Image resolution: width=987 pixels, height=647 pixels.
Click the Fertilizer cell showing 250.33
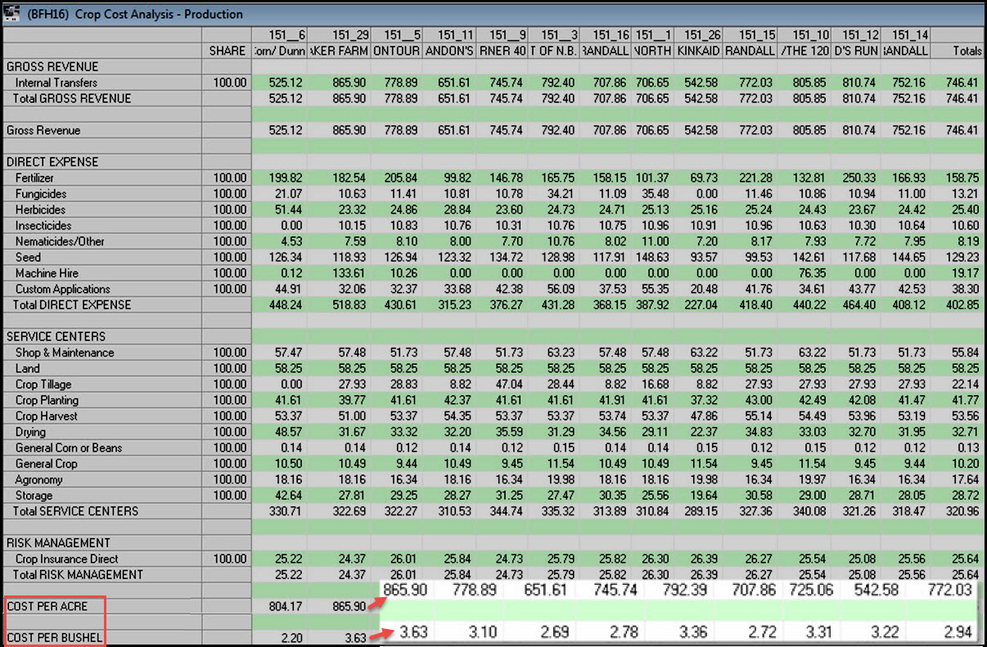pos(860,178)
